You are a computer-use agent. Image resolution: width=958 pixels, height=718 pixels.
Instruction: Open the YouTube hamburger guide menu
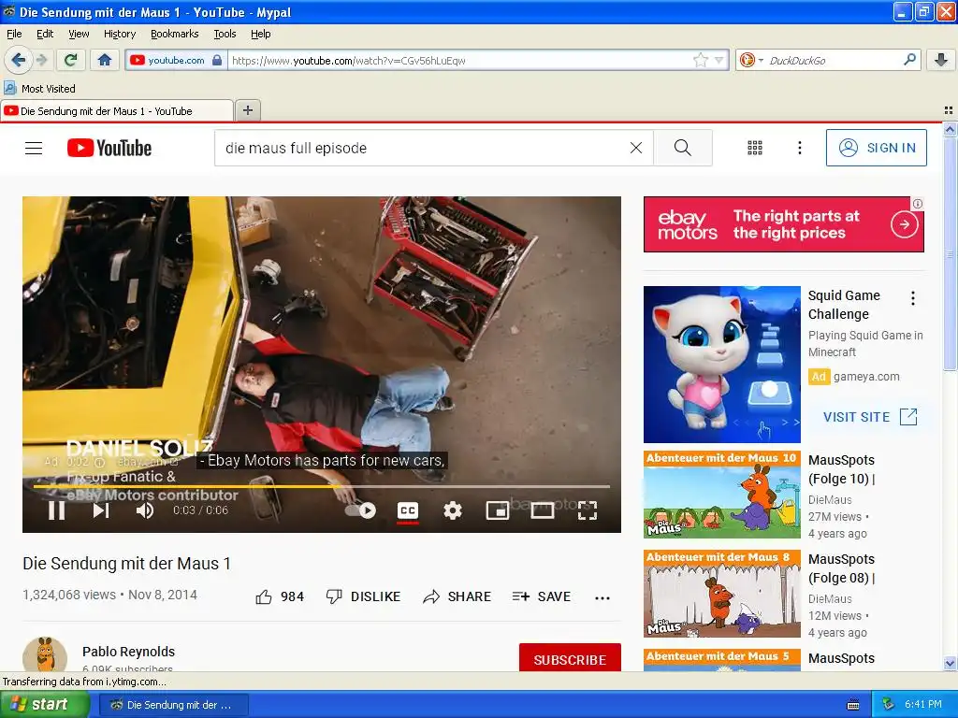pos(34,148)
